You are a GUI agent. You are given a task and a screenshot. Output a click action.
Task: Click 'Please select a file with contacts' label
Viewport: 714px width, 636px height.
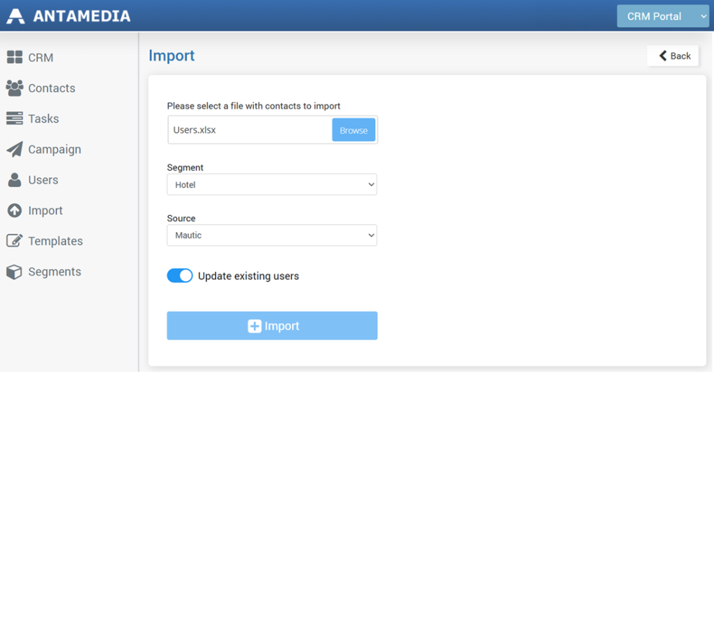[x=254, y=106]
